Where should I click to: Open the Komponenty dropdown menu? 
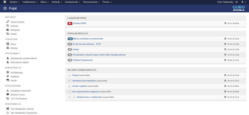[73, 2]
